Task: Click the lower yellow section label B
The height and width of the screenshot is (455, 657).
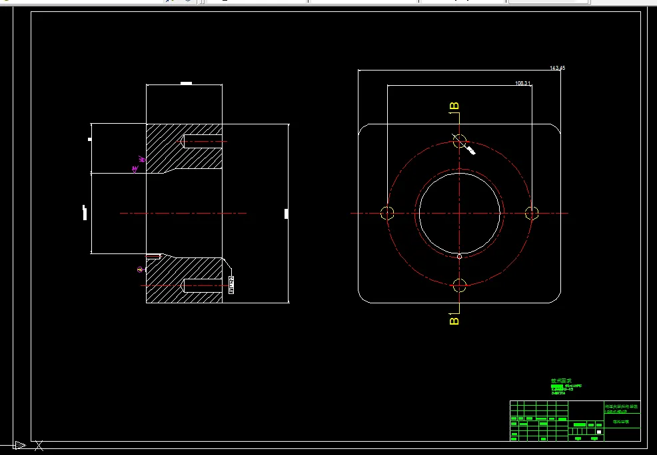Action: point(454,321)
